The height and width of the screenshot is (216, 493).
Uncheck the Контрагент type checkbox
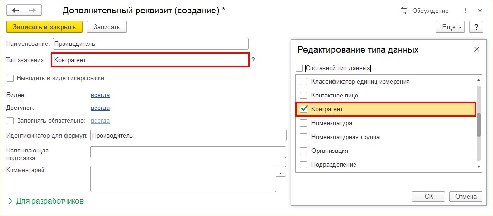pos(303,109)
